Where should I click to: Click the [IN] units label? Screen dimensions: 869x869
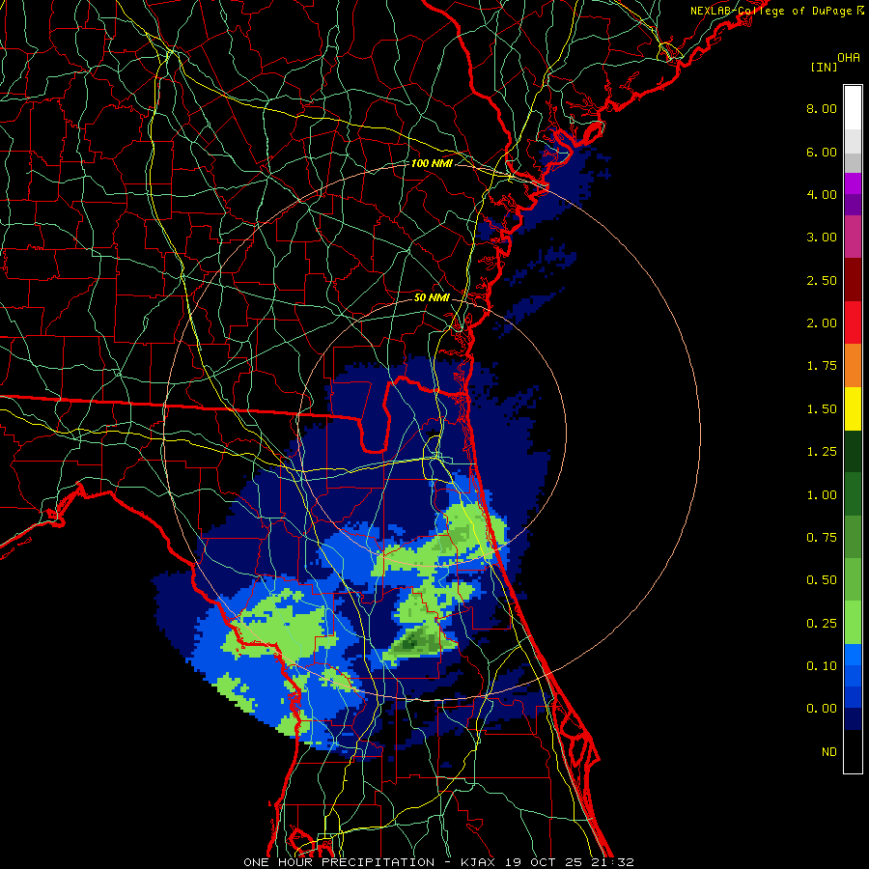[x=824, y=67]
